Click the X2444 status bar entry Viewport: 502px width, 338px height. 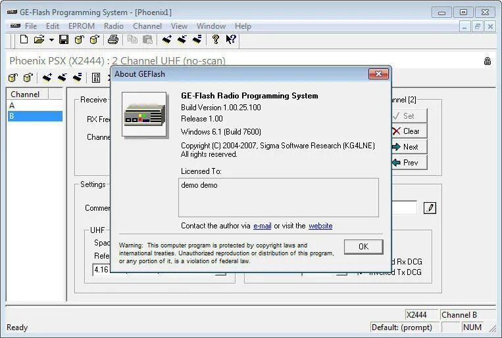click(421, 315)
